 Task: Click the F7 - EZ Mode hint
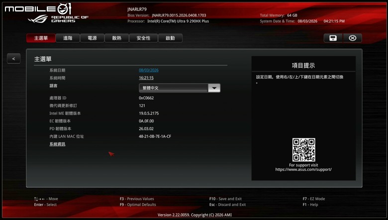[314, 199]
